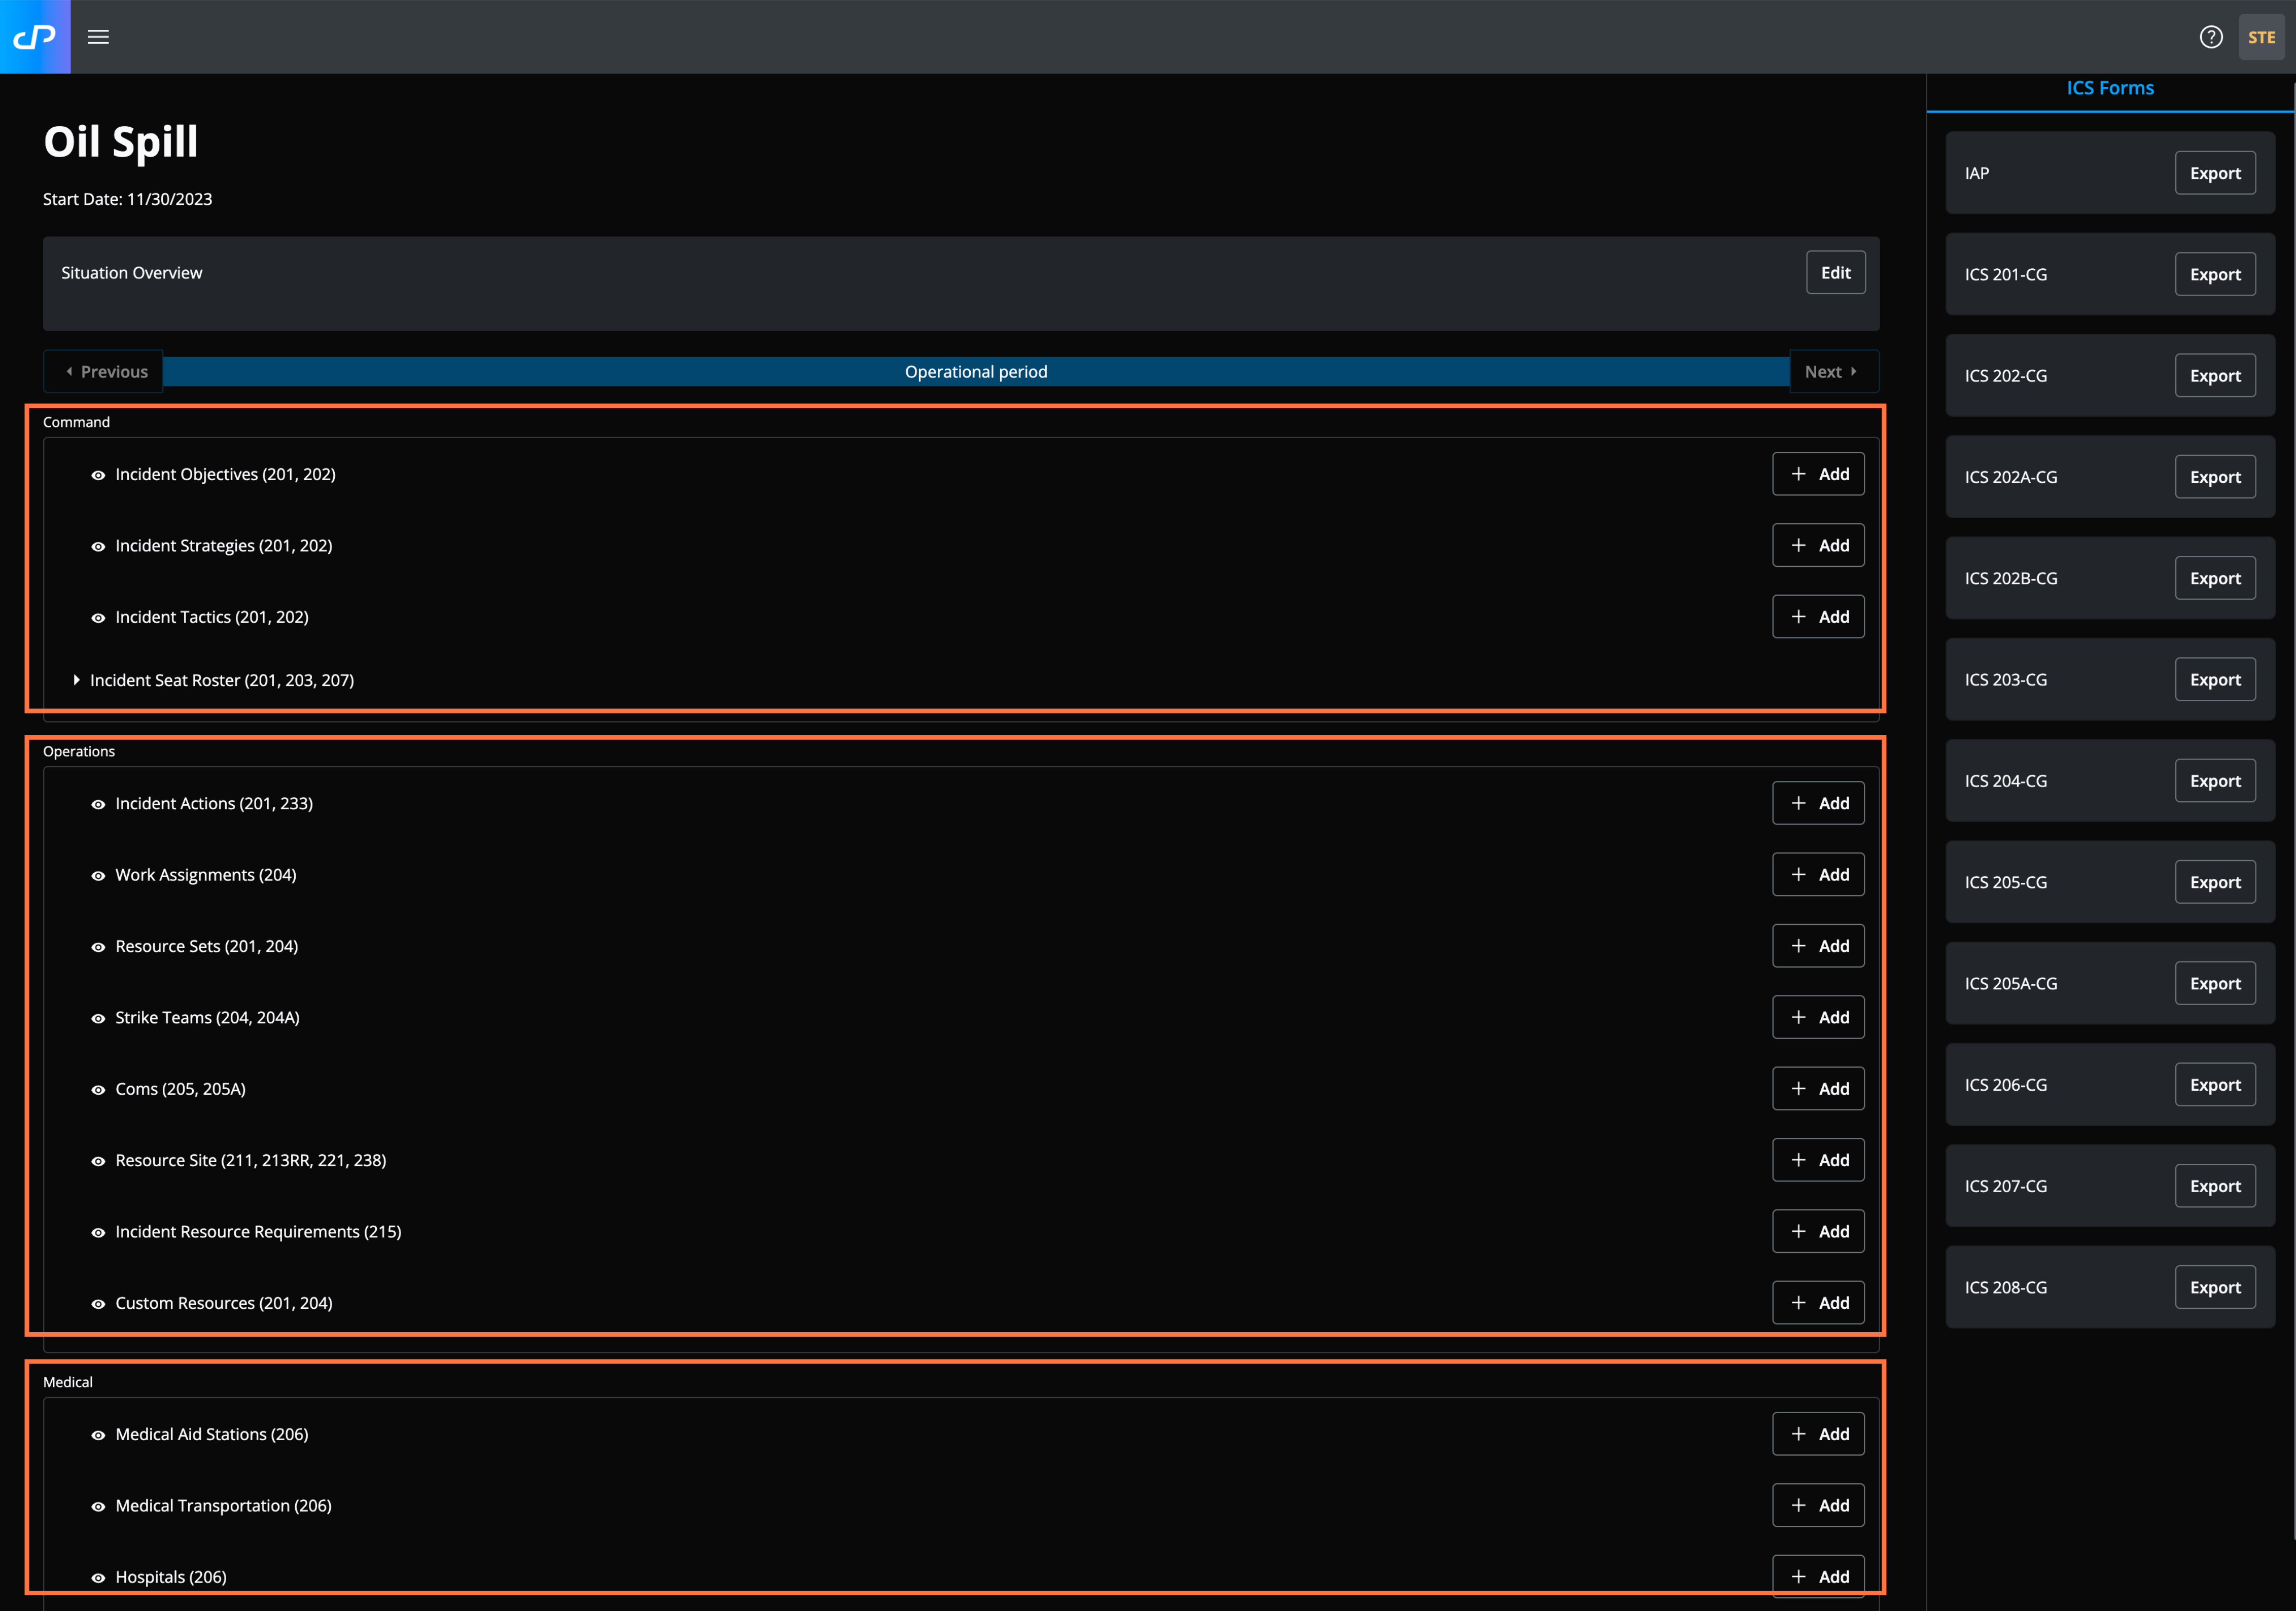Toggle eye icon for Incident Strategies

click(98, 546)
